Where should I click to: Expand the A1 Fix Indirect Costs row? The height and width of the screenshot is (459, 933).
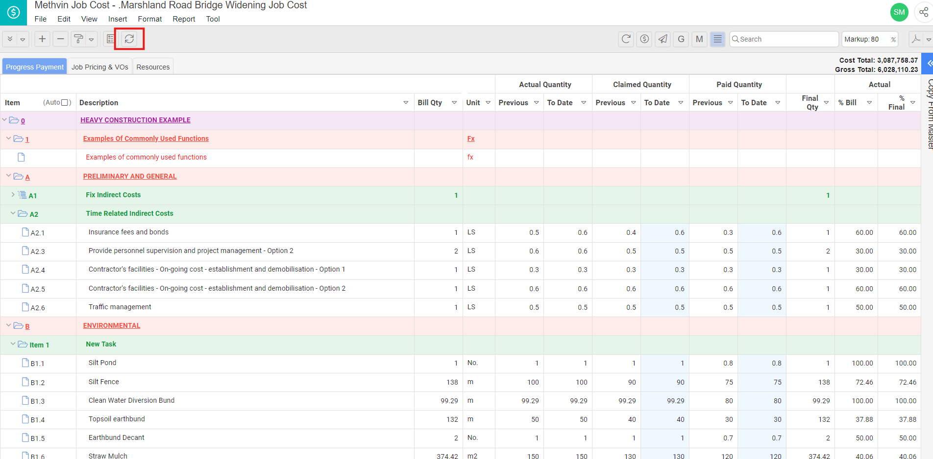[13, 195]
